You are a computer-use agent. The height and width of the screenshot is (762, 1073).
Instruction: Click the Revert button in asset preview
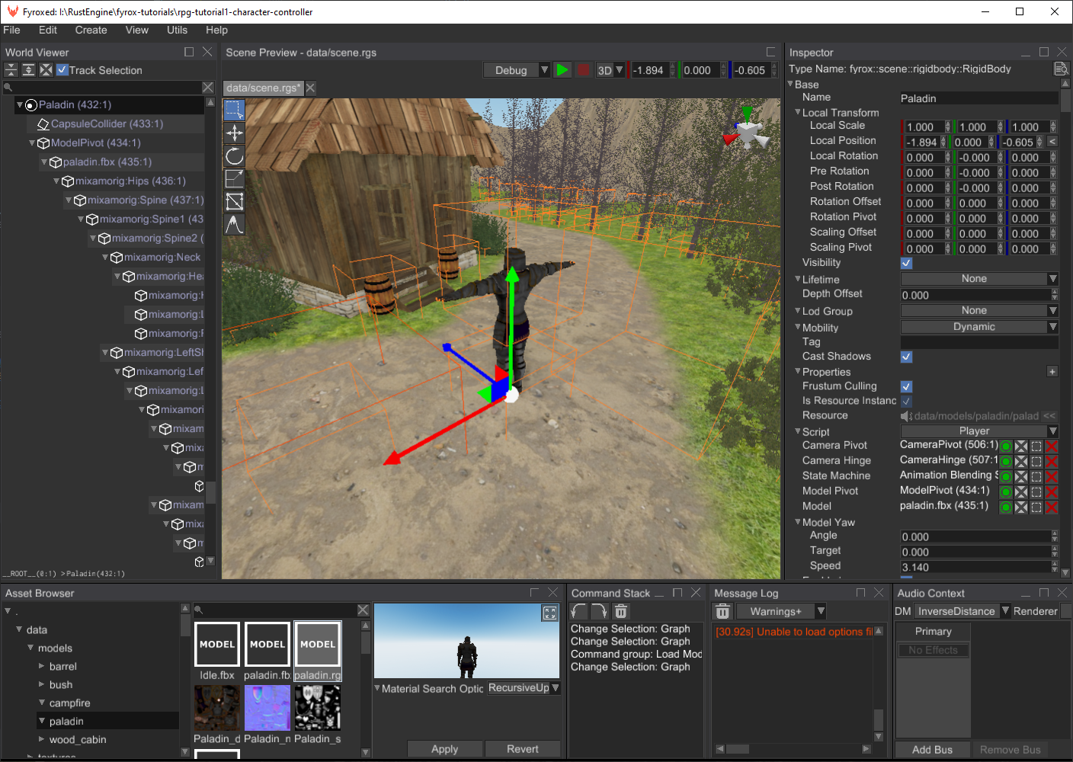click(523, 749)
